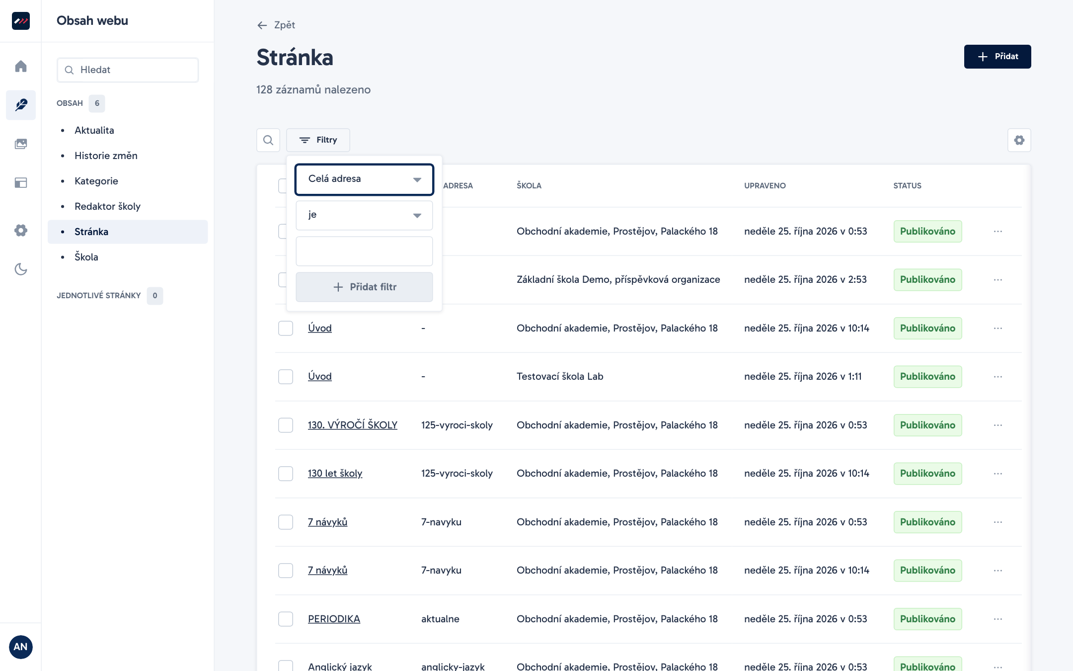Sort by UPRAVENO column header
1073x671 pixels.
[x=765, y=185]
